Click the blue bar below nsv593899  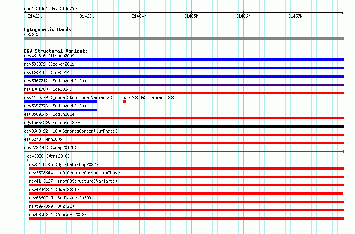point(183,68)
